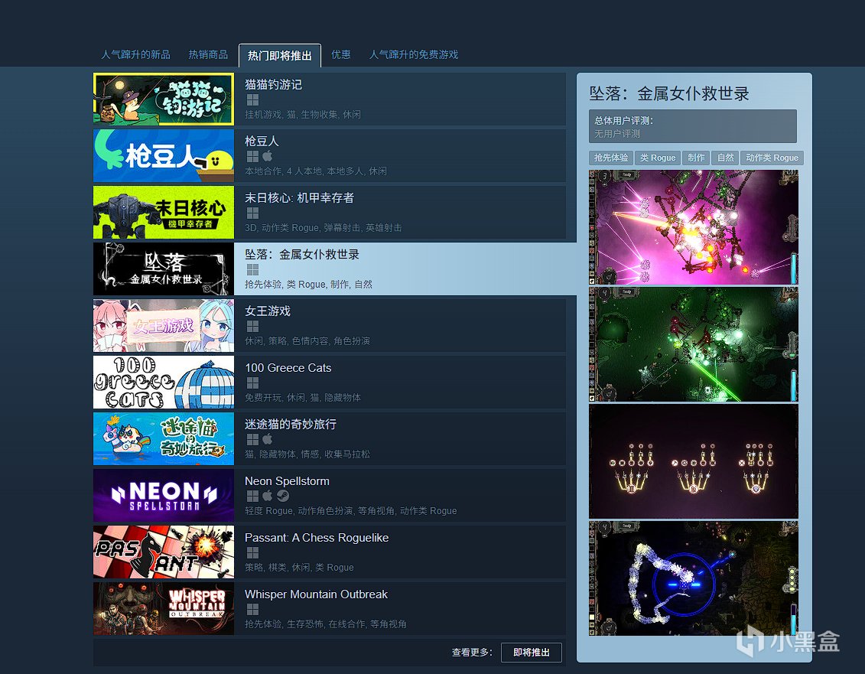
Task: Click the Passant: A Chess Roguelike title
Action: coord(317,538)
